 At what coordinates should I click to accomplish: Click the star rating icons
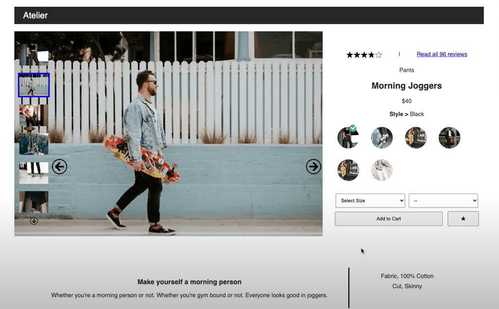click(364, 55)
